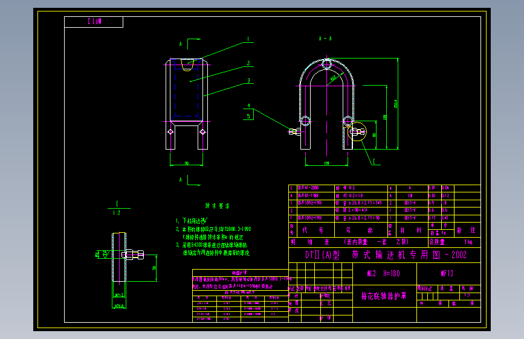Click requirement line 2 with 'JB/T5000.3-1998'
This screenshot has height=339, width=524.
click(213, 229)
